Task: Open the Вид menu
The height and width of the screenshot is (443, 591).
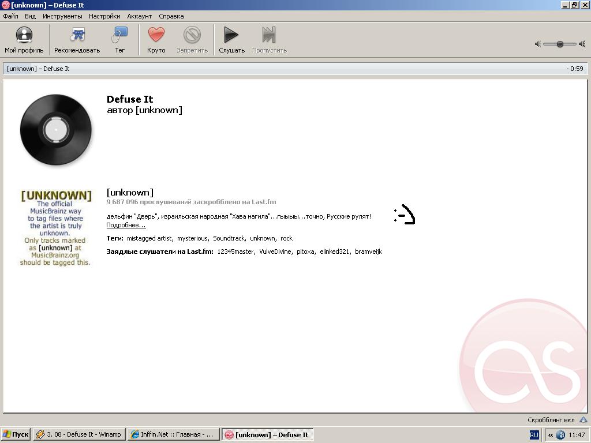Action: point(30,16)
